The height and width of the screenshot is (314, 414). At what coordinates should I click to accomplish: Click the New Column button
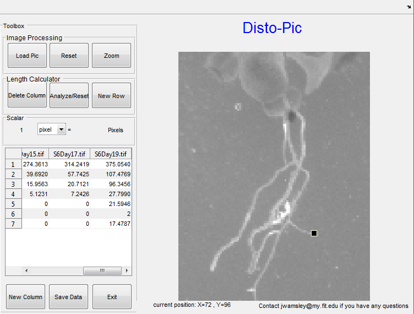(x=26, y=296)
